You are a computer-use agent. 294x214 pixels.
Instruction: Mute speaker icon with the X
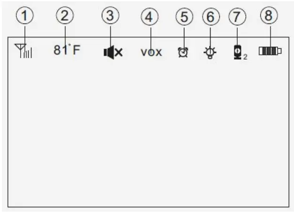point(113,52)
